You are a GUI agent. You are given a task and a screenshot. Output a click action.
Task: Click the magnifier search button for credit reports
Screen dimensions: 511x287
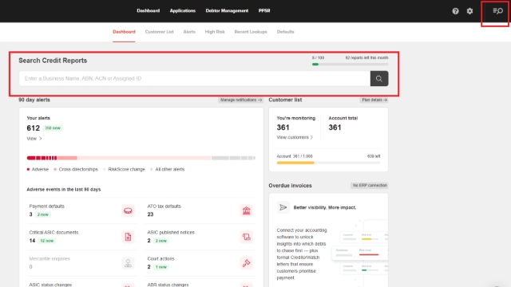tap(379, 78)
